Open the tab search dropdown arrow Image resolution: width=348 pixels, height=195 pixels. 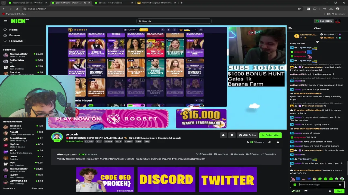click(x=4, y=3)
